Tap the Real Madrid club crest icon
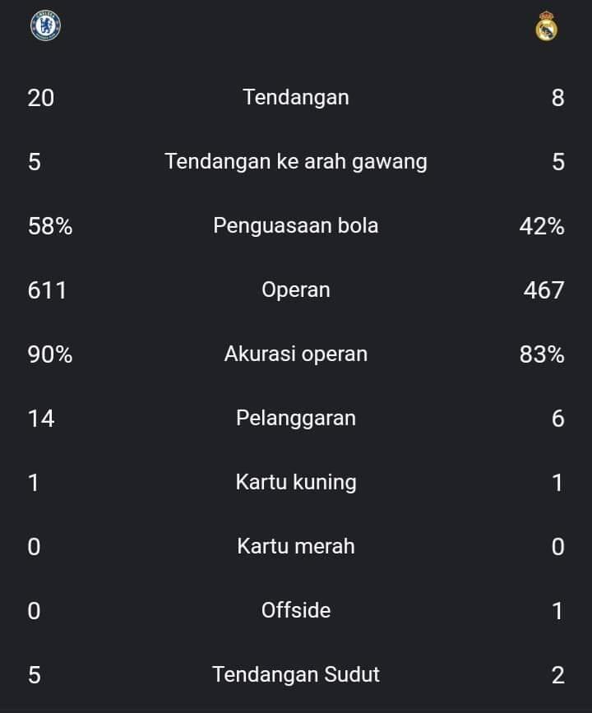This screenshot has width=592, height=713. click(546, 26)
